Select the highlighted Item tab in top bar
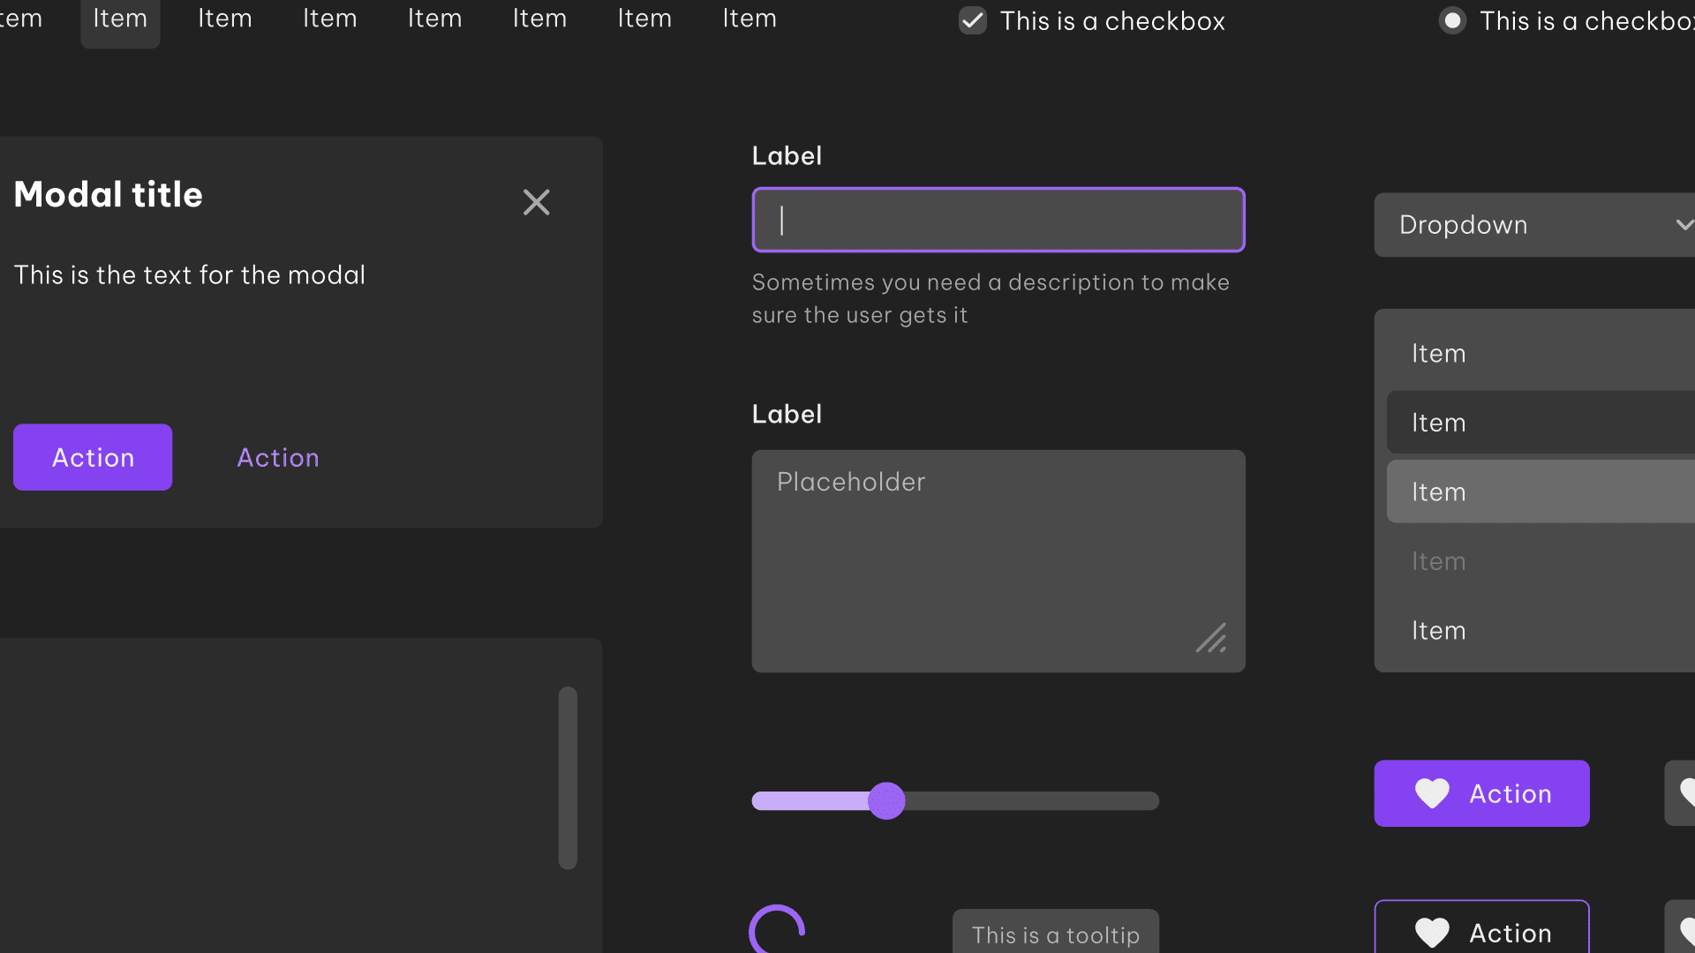Image resolution: width=1695 pixels, height=953 pixels. point(120,19)
